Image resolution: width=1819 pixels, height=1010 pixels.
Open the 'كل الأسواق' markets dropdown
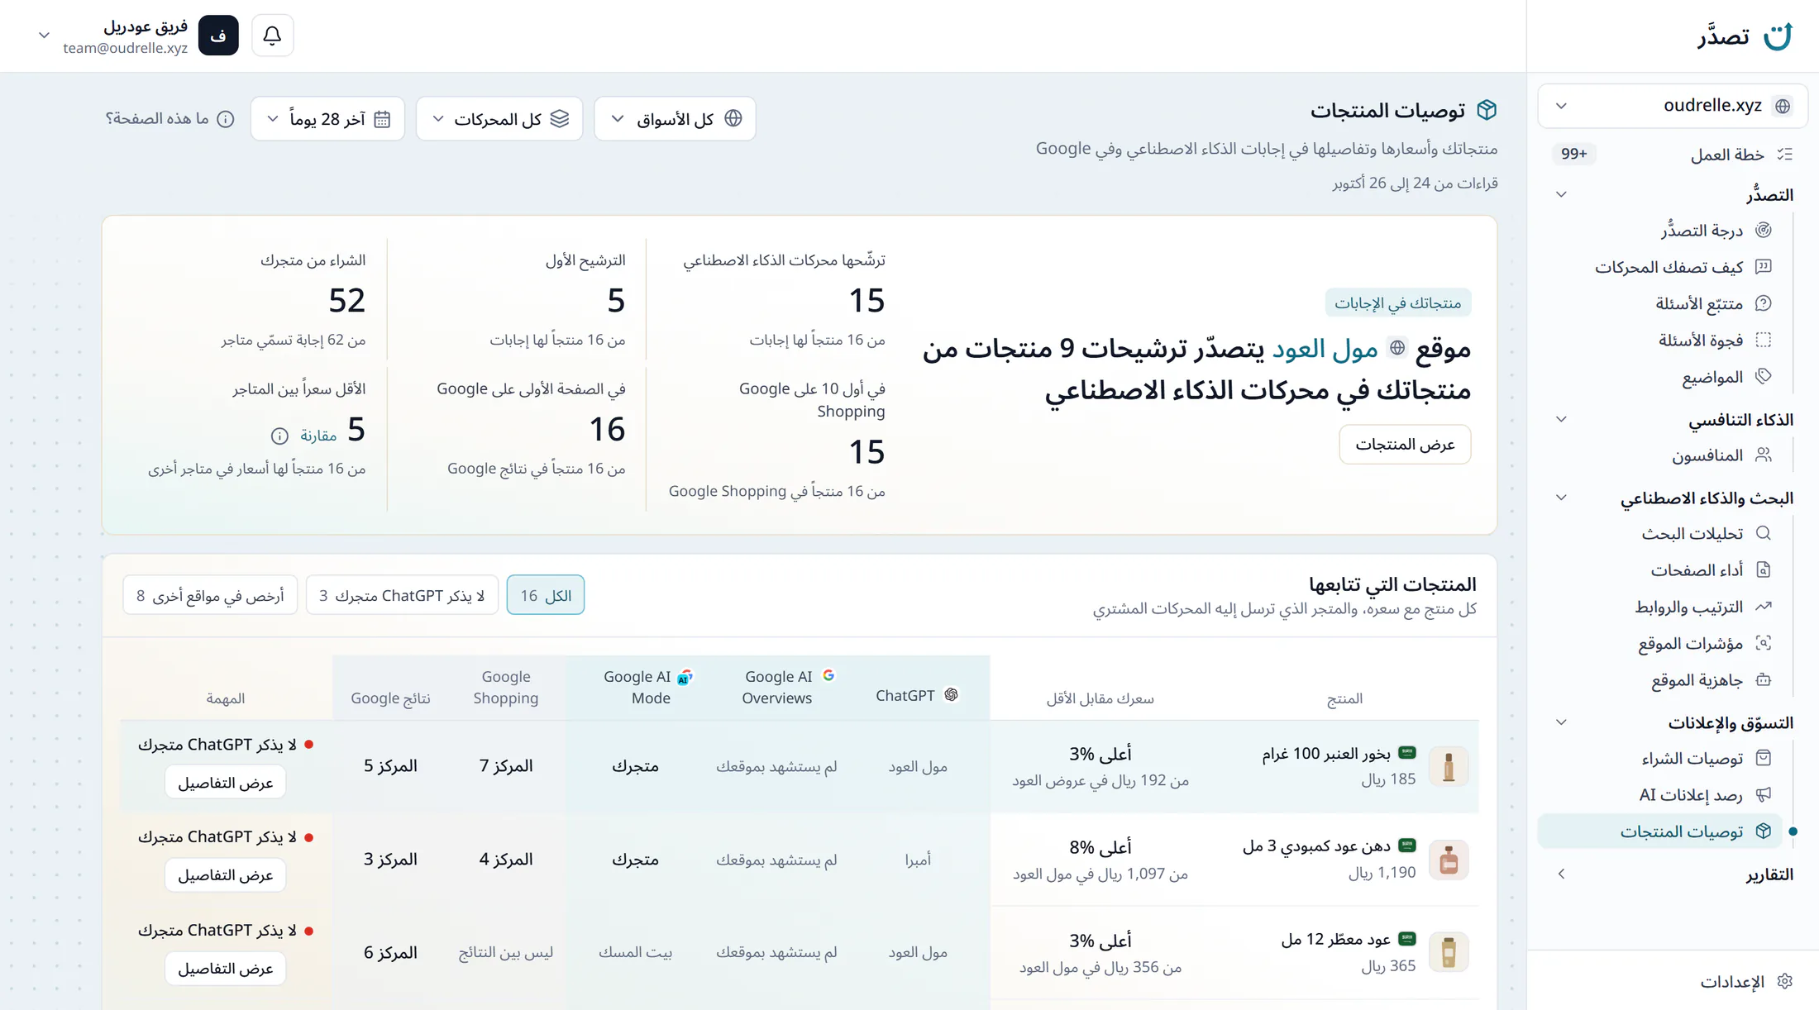675,118
